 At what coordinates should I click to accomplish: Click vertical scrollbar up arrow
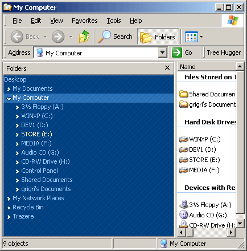pyautogui.click(x=240, y=66)
